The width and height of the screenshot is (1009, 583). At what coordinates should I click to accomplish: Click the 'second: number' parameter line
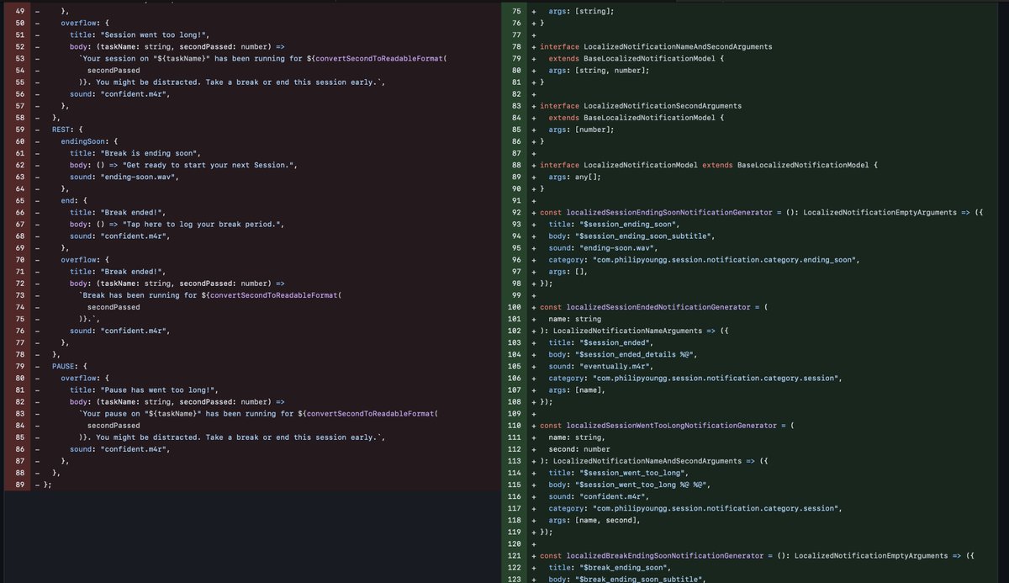click(x=578, y=449)
